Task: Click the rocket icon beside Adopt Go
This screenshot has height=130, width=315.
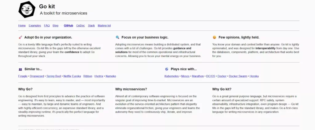Action: pos(20,37)
